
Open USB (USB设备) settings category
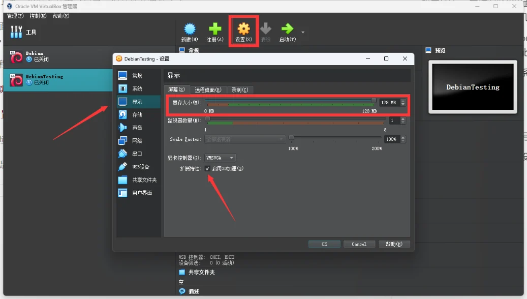coord(138,167)
